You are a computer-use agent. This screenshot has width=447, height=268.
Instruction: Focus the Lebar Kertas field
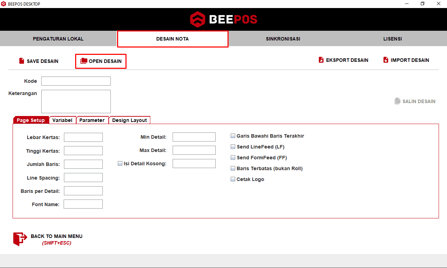83,137
